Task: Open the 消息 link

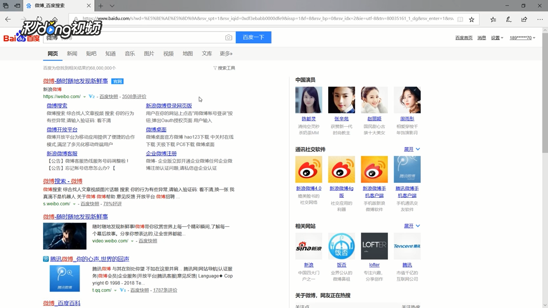Action: 482,38
